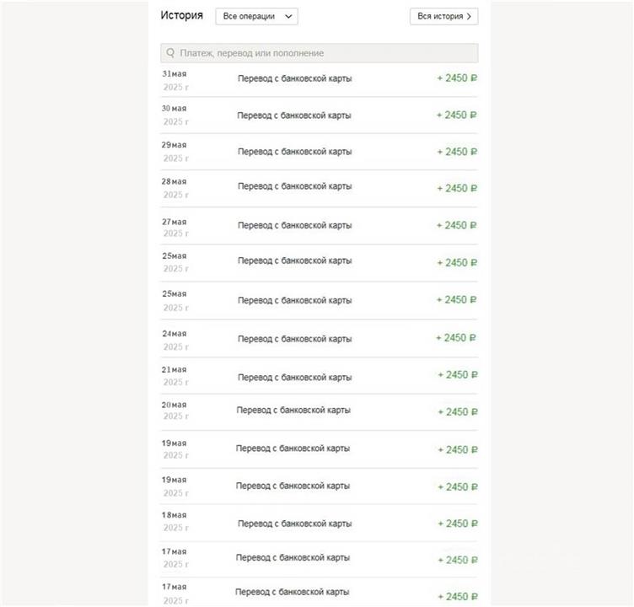Select the 30 мая "Перевод с банковской карты" text

click(294, 115)
